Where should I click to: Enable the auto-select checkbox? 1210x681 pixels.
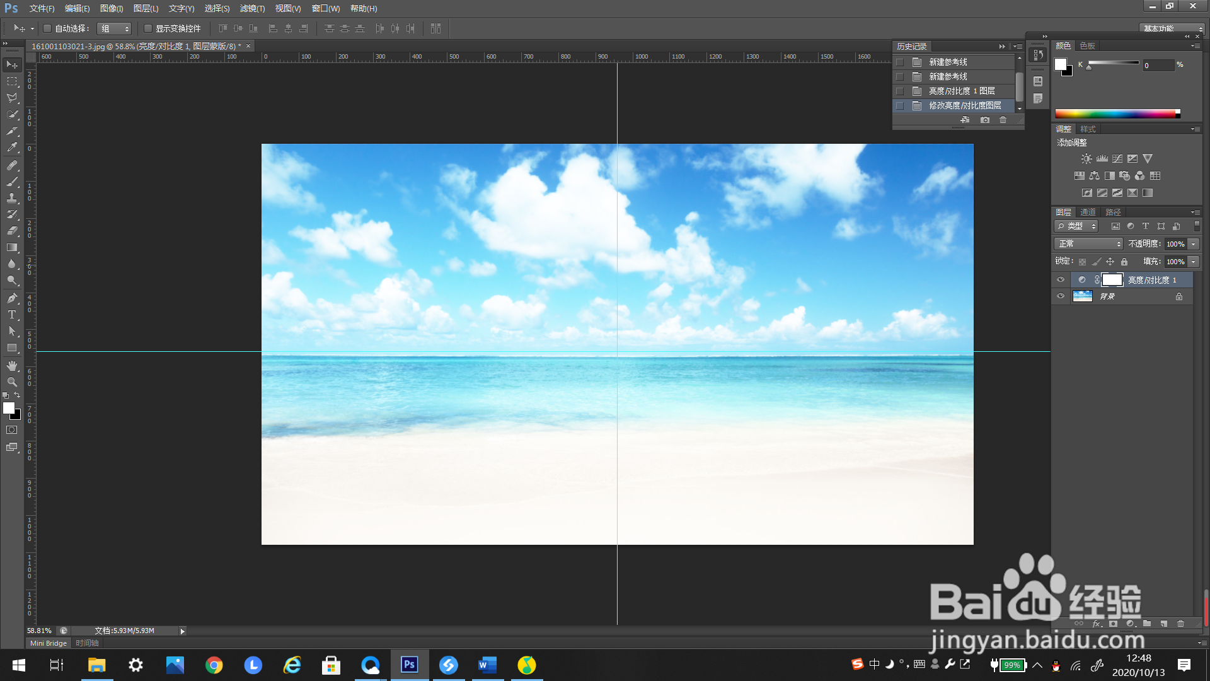tap(47, 28)
